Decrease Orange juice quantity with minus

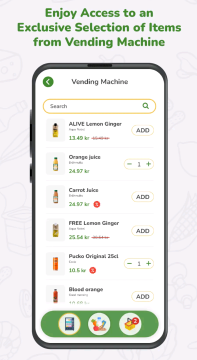(x=129, y=164)
